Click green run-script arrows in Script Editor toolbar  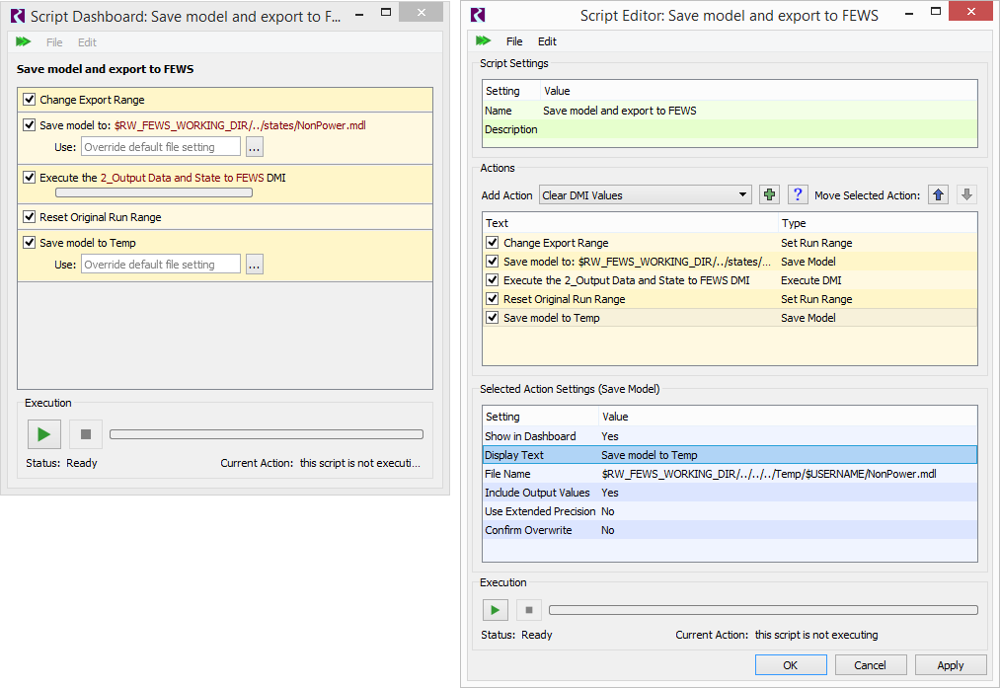pyautogui.click(x=484, y=40)
